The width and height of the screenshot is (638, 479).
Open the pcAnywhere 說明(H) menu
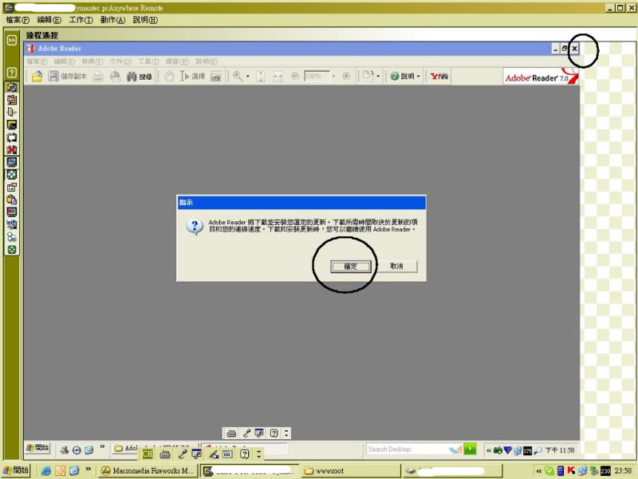click(145, 20)
